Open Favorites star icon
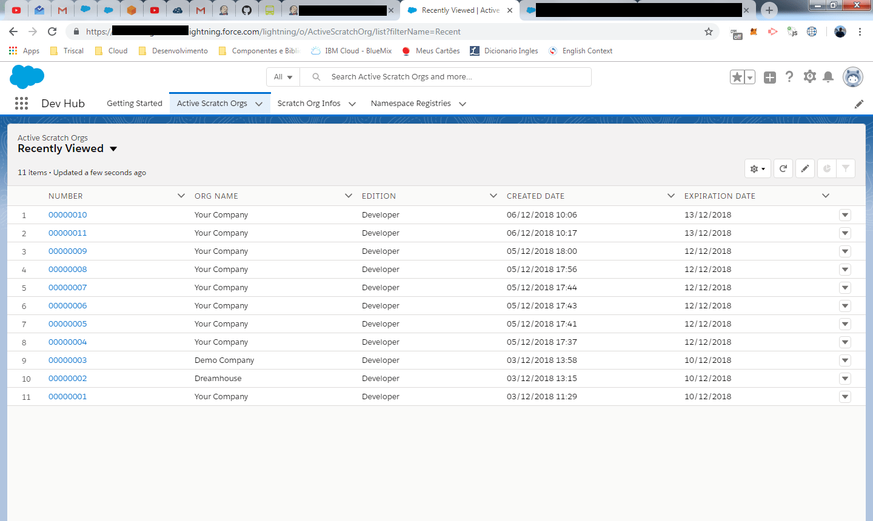 (737, 77)
